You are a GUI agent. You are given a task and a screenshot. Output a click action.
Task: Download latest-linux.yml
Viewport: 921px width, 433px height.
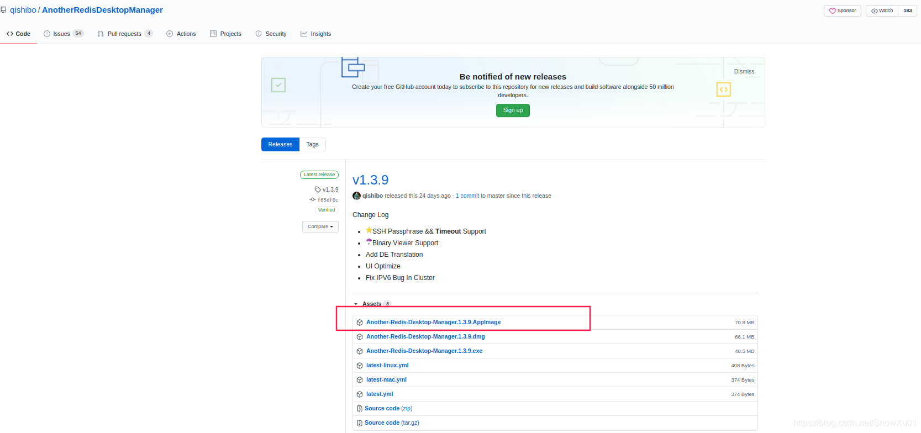click(387, 365)
